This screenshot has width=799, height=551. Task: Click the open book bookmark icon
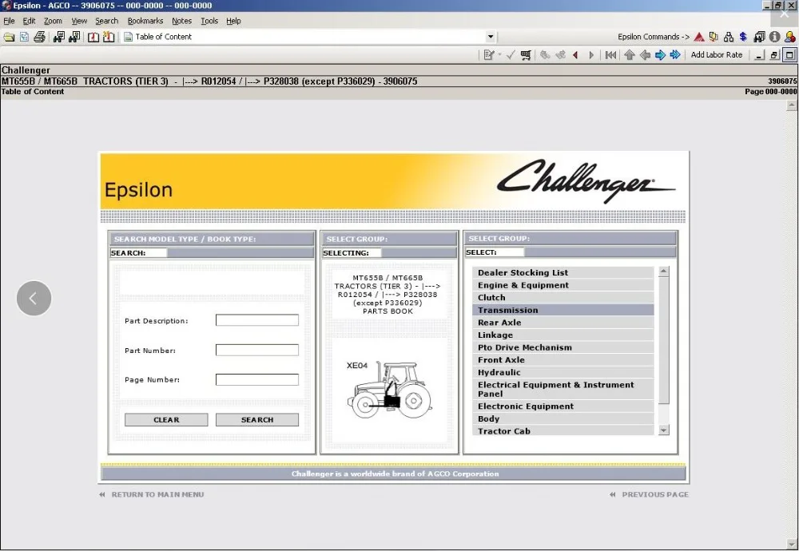point(93,37)
